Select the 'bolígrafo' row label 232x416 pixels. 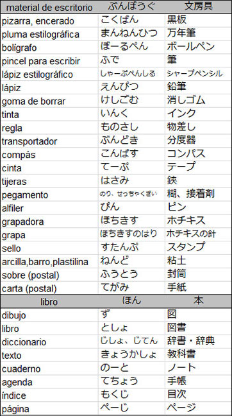(x=49, y=48)
